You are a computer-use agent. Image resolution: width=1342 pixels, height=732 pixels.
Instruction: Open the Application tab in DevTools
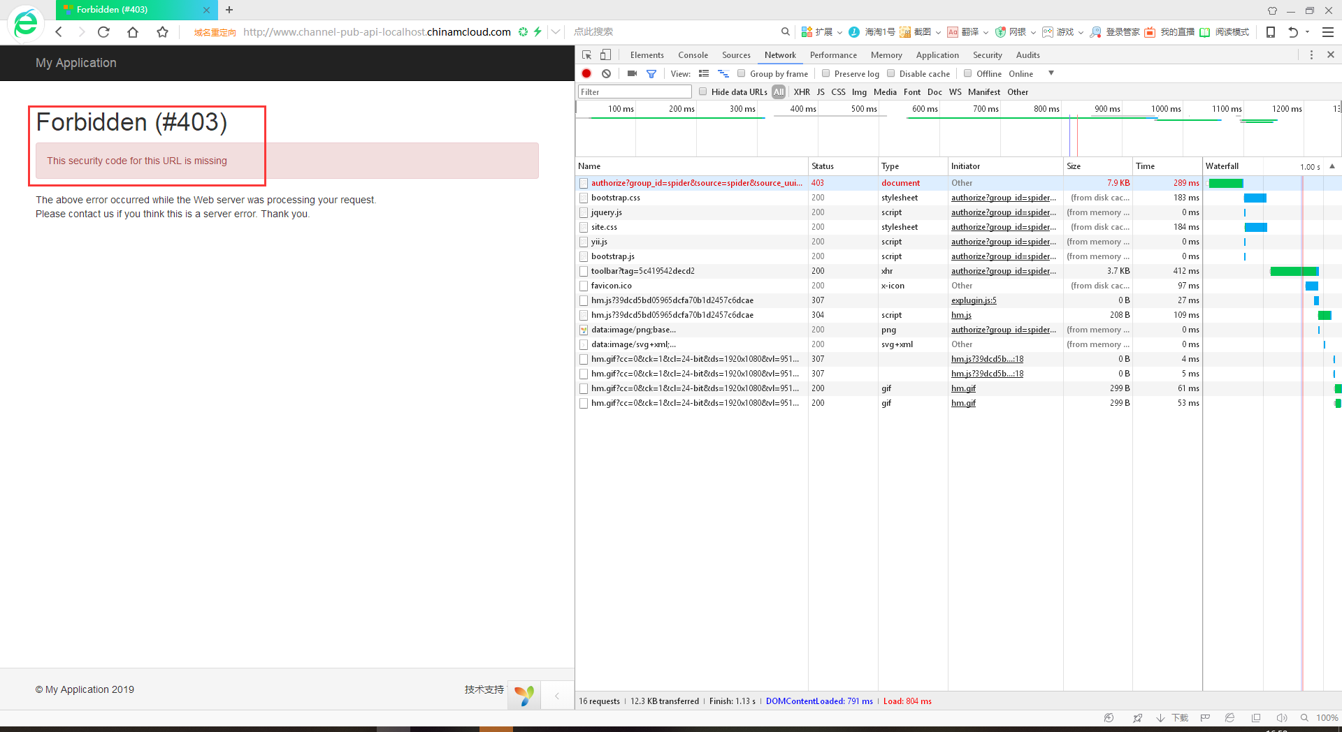click(937, 54)
